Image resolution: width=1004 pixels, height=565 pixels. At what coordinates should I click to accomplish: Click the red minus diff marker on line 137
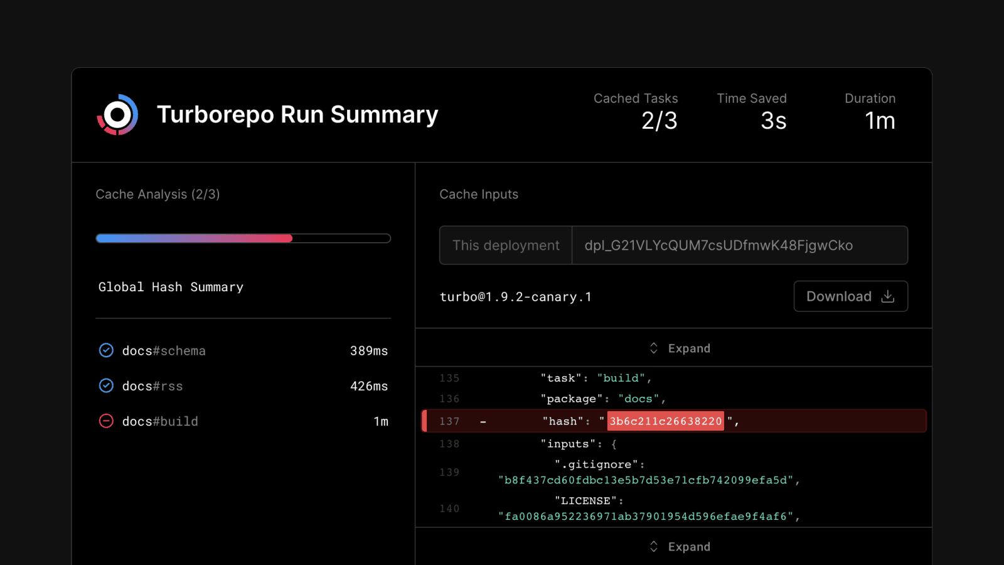point(483,422)
